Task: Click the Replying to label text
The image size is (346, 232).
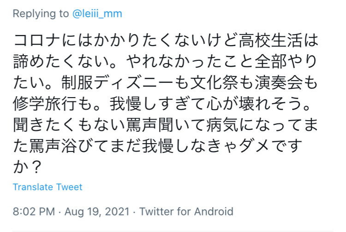Action: 41,13
